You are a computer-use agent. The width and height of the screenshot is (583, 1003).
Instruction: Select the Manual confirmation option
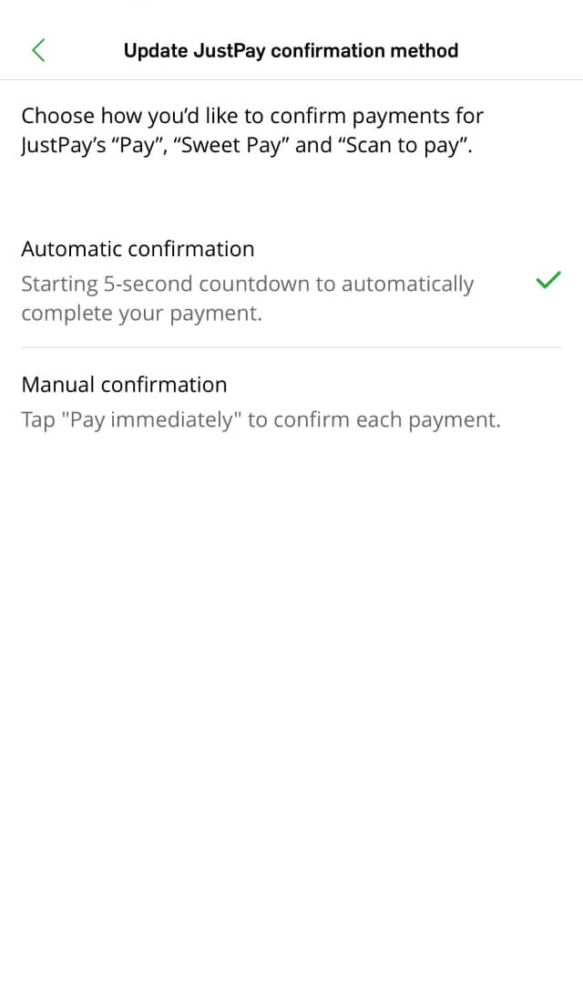click(291, 402)
